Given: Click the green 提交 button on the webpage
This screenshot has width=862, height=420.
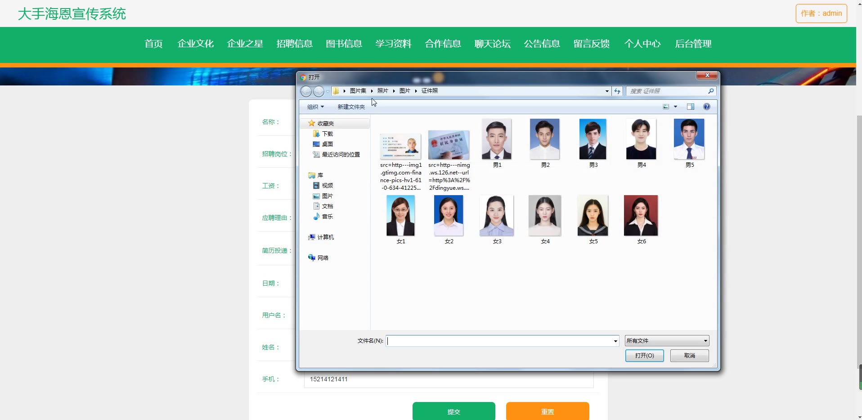Looking at the screenshot, I should [x=453, y=411].
